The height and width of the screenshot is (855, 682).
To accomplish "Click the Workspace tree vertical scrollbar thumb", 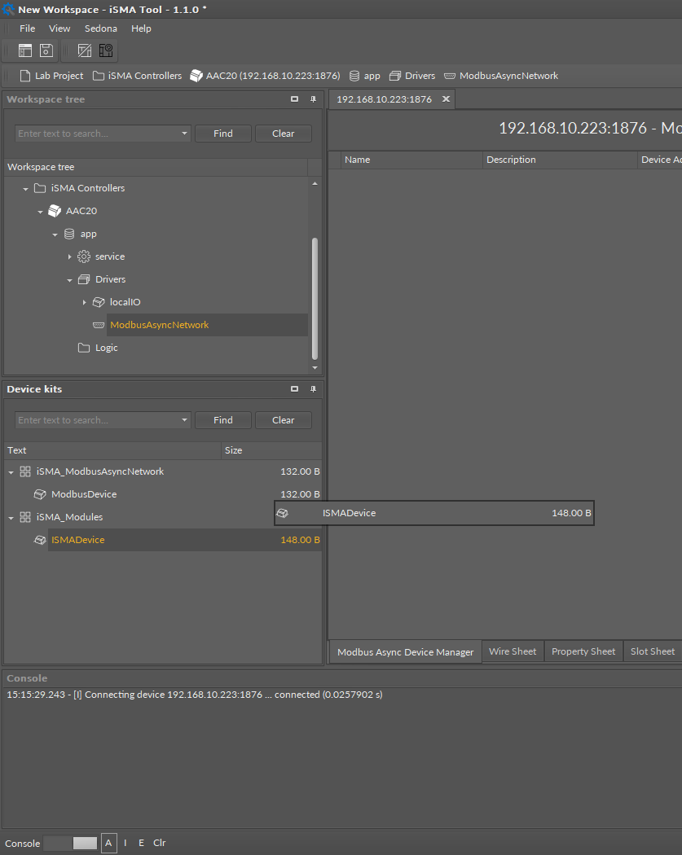I will pyautogui.click(x=315, y=299).
